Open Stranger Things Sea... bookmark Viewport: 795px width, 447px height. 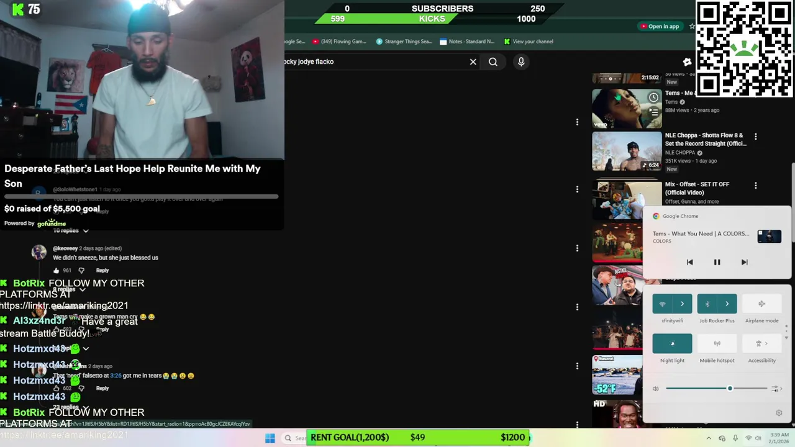404,42
